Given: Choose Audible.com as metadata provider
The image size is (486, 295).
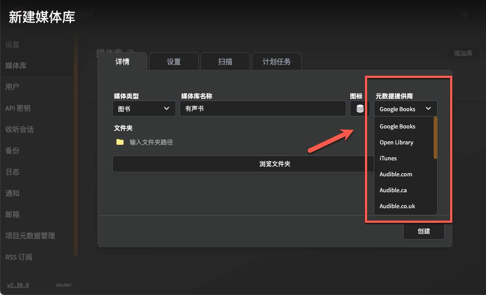Looking at the screenshot, I should pos(404,174).
